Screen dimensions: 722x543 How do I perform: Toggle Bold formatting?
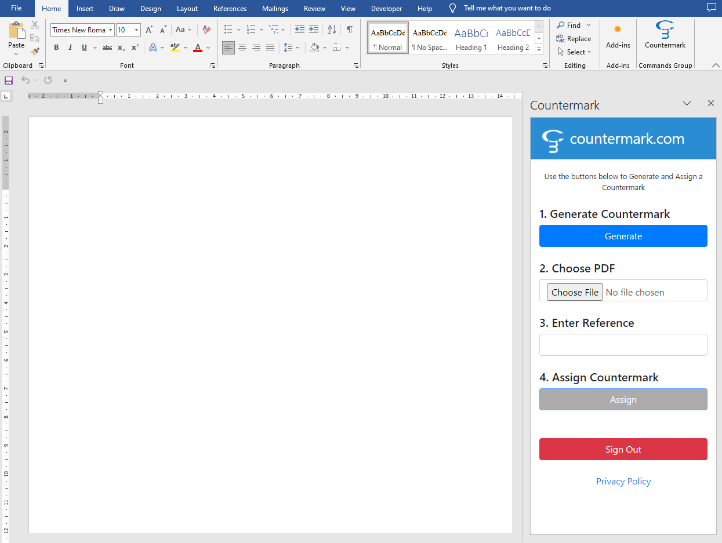pyautogui.click(x=56, y=48)
